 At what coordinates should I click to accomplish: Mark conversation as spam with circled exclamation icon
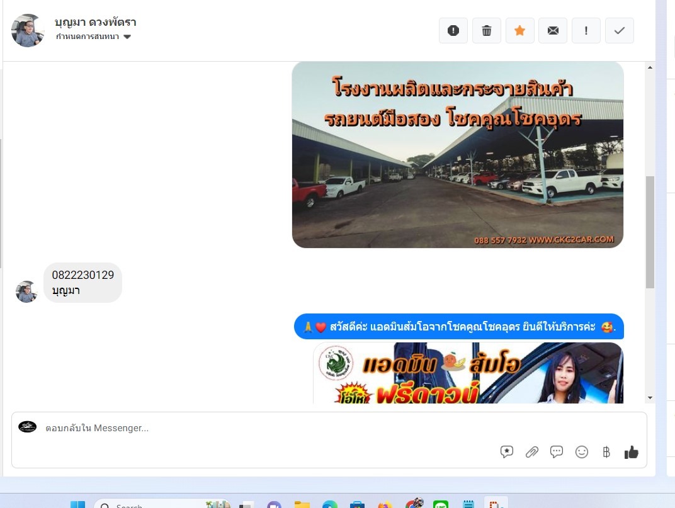coord(453,31)
